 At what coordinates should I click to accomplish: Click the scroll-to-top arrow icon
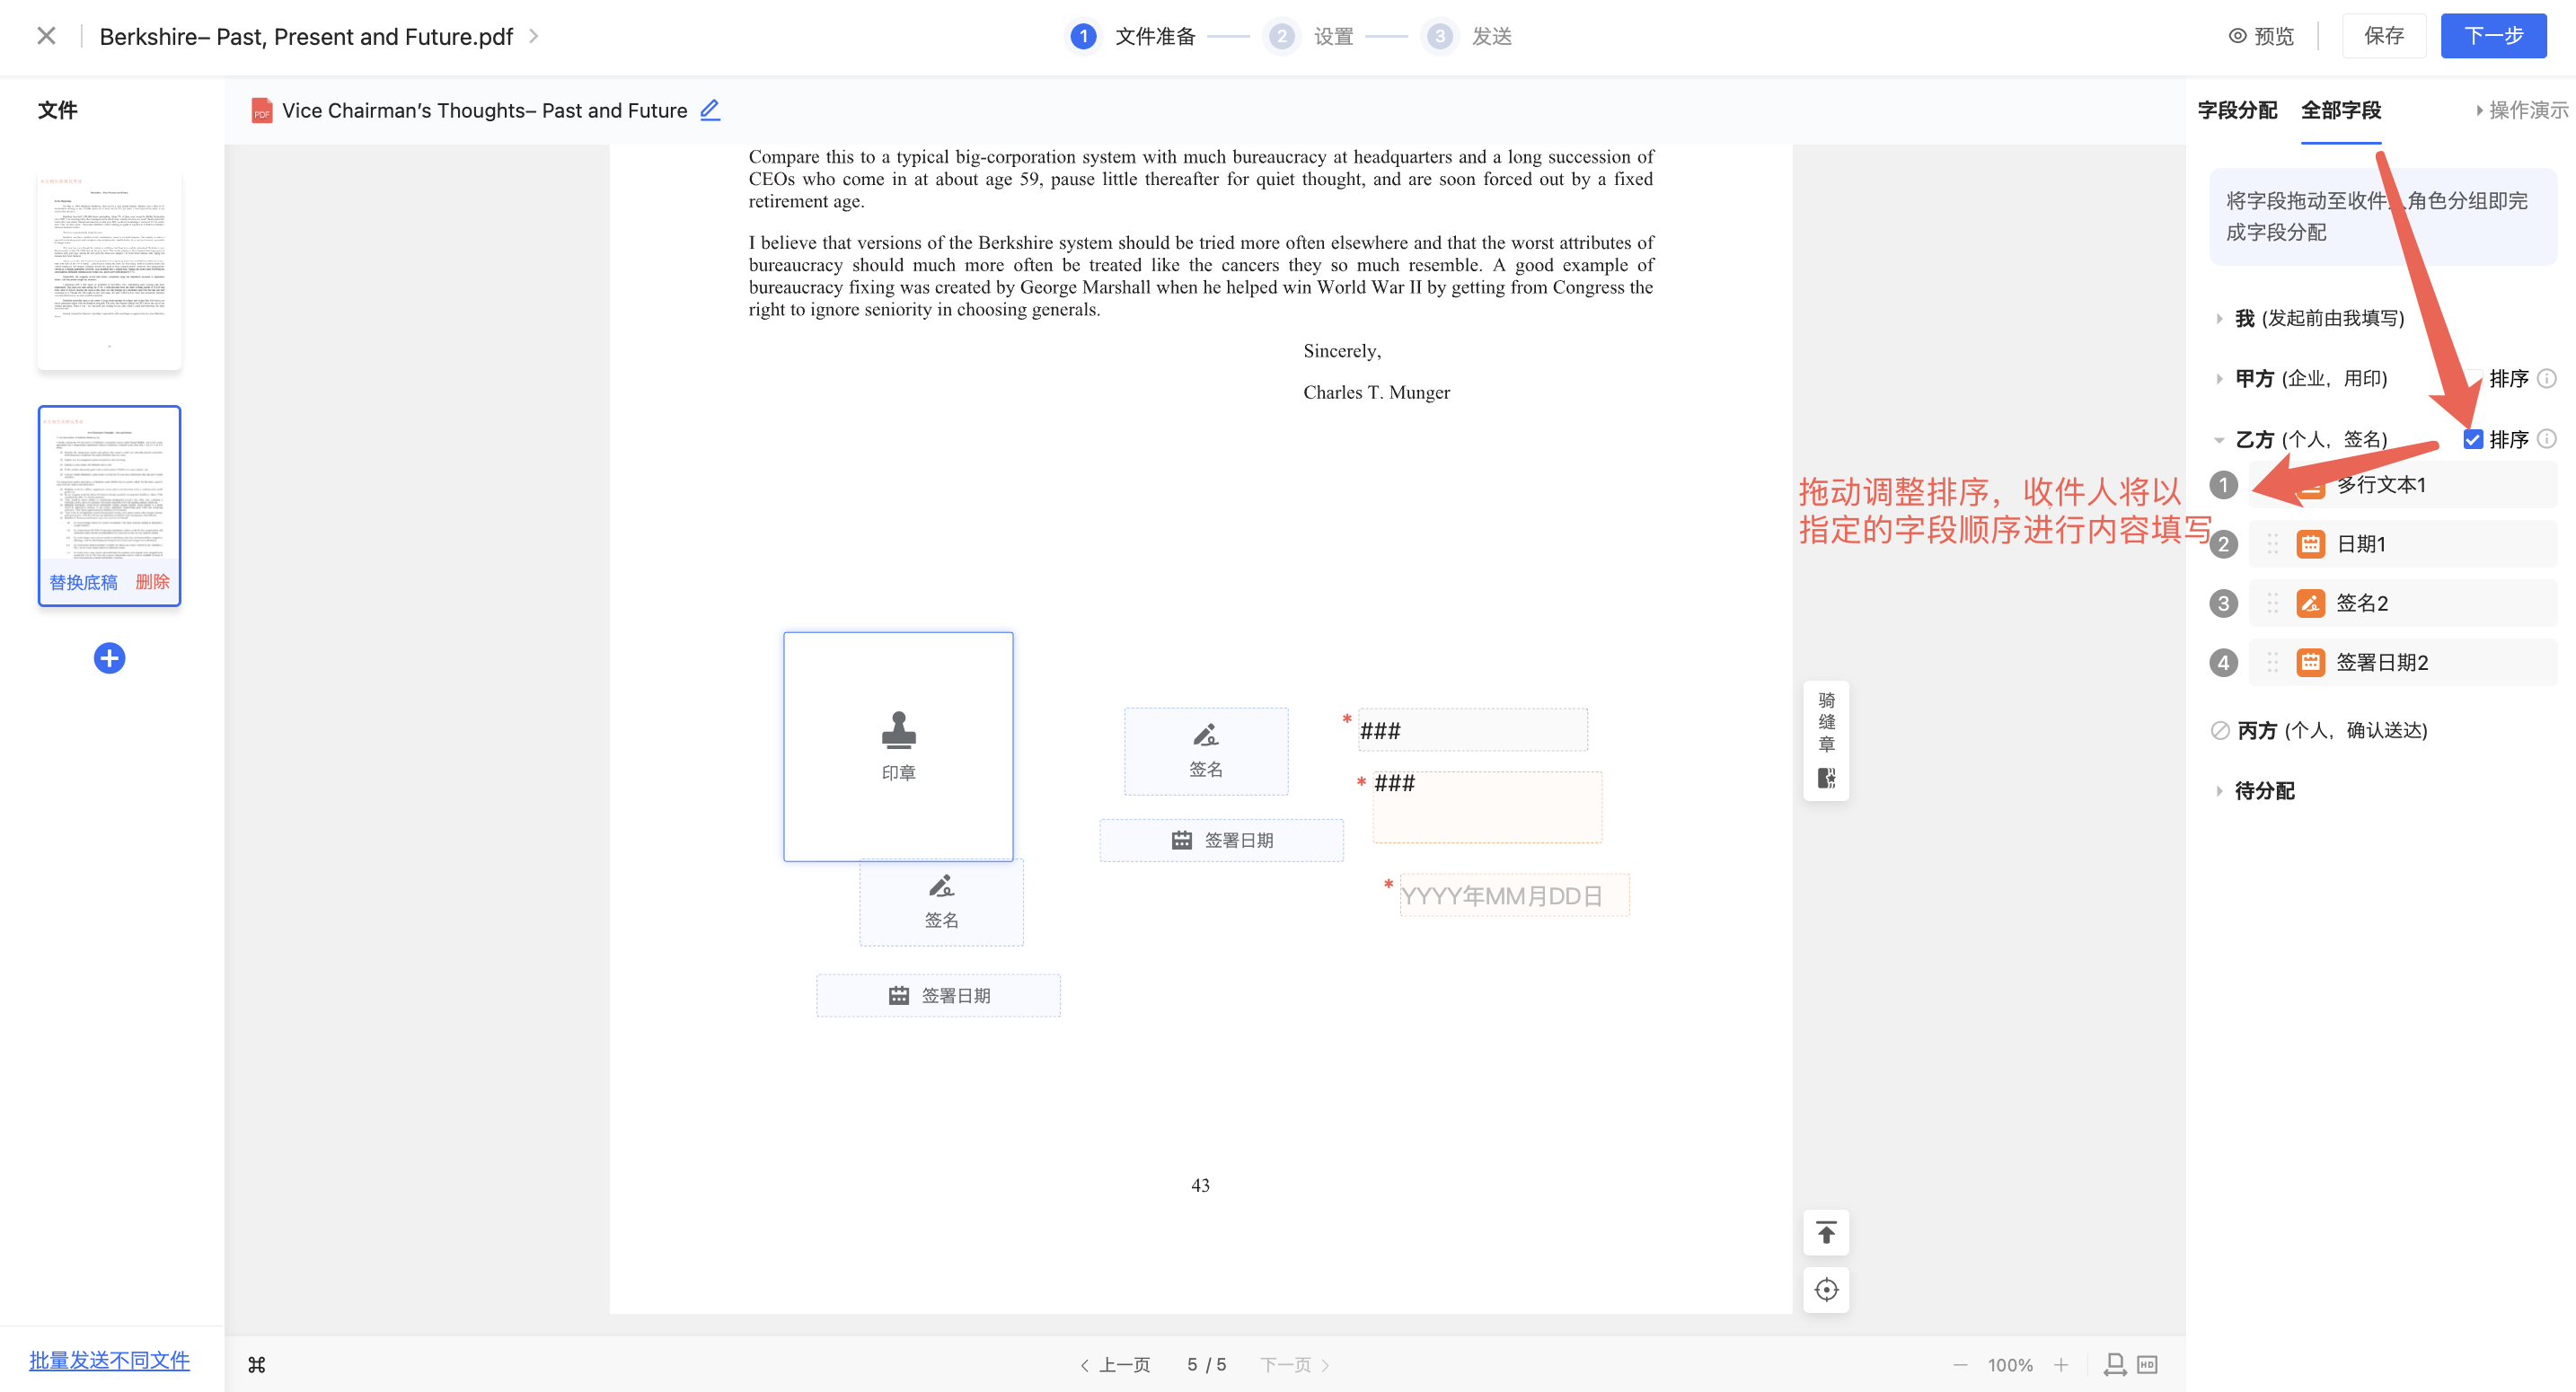1826,1233
